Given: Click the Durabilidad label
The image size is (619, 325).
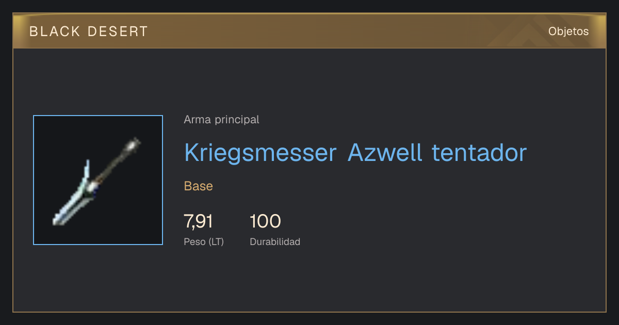Looking at the screenshot, I should click(x=275, y=241).
